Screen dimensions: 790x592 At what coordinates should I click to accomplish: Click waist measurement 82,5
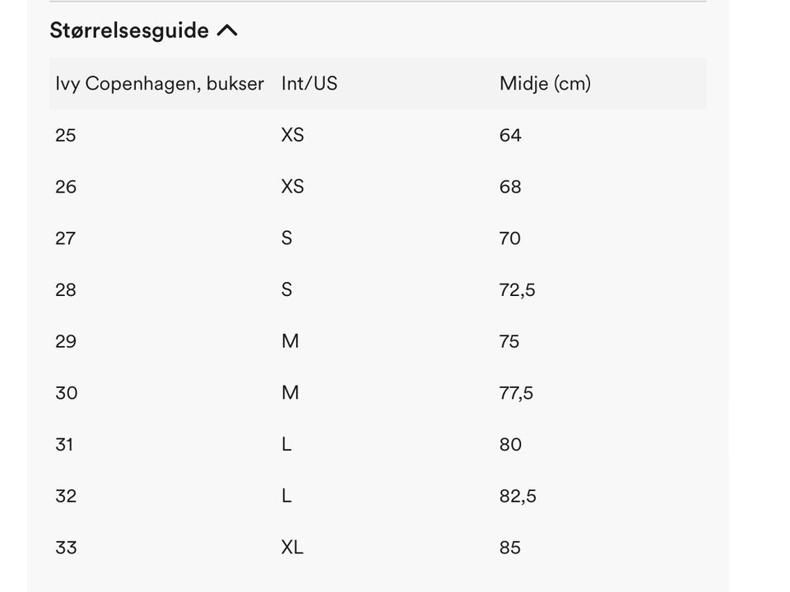[518, 496]
